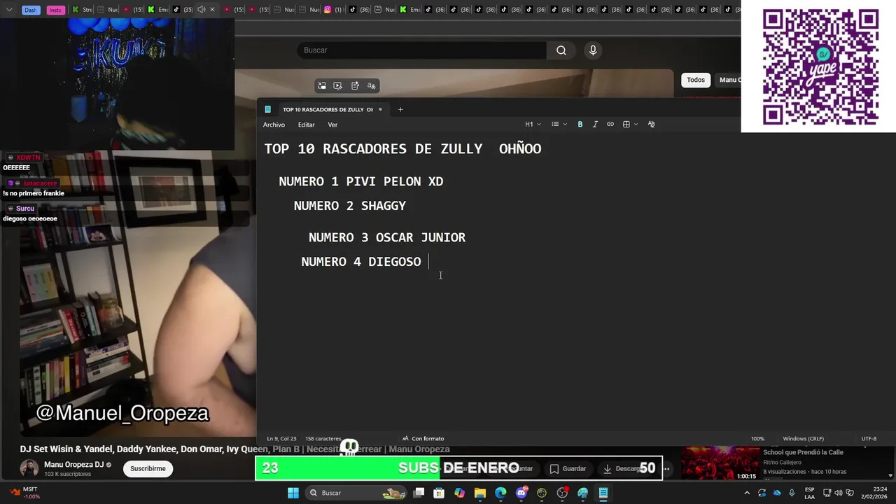Switch to the Insta browser tab

[55, 10]
